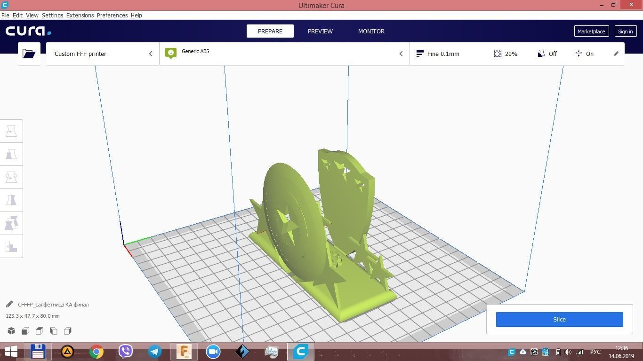Expand the Custom FFF printer selector
Screen dimensions: 643x361
103,54
